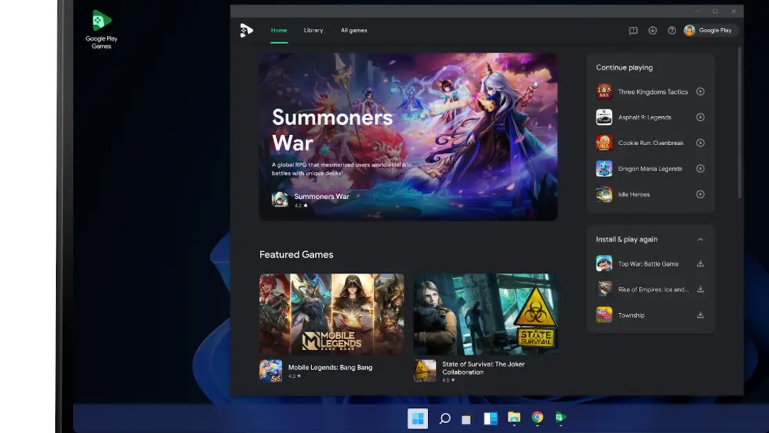Open the Help icon in the toolbar
Viewport: 769px width, 433px height.
click(x=671, y=30)
